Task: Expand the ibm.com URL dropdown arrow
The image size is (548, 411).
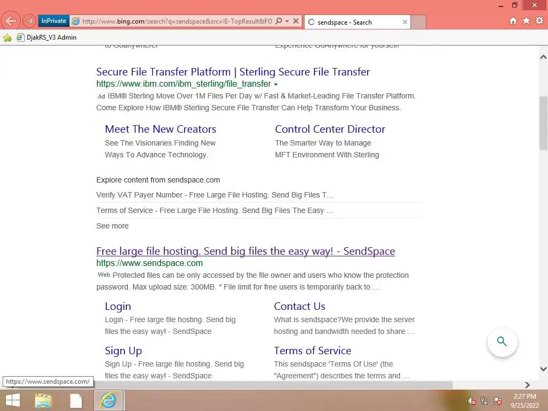Action: pos(276,84)
